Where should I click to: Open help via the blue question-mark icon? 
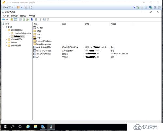tap(32, 19)
